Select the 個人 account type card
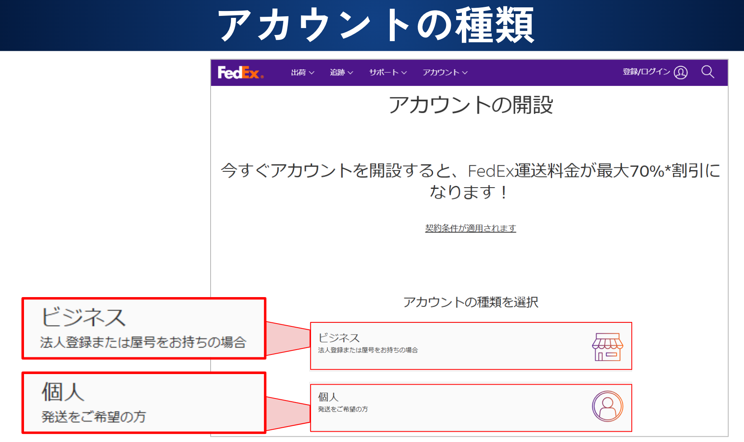Viewport: 744px width, 442px height. point(471,408)
